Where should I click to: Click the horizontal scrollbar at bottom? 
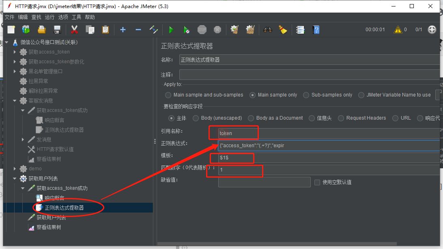(x=277, y=244)
